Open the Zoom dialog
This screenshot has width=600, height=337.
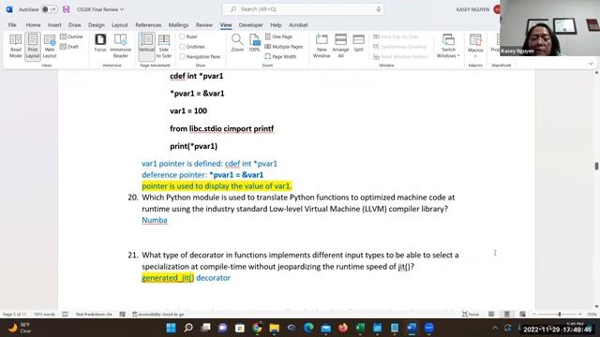[x=237, y=43]
